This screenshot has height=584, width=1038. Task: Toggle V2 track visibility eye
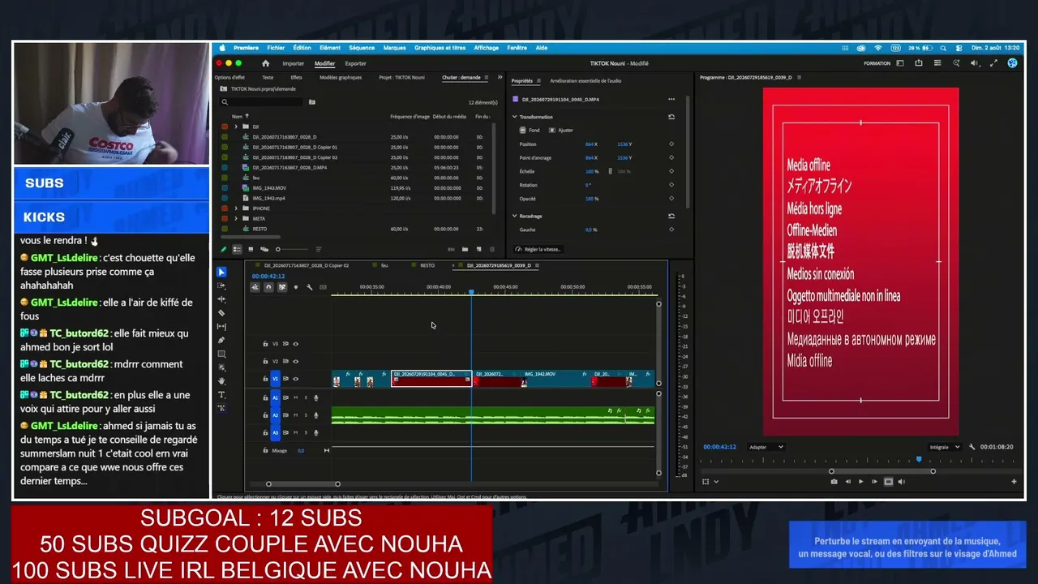[x=295, y=361]
